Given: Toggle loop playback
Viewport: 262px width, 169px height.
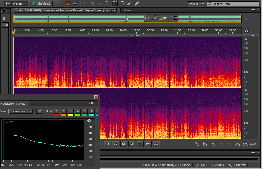Looking at the screenshot, I should [x=148, y=144].
